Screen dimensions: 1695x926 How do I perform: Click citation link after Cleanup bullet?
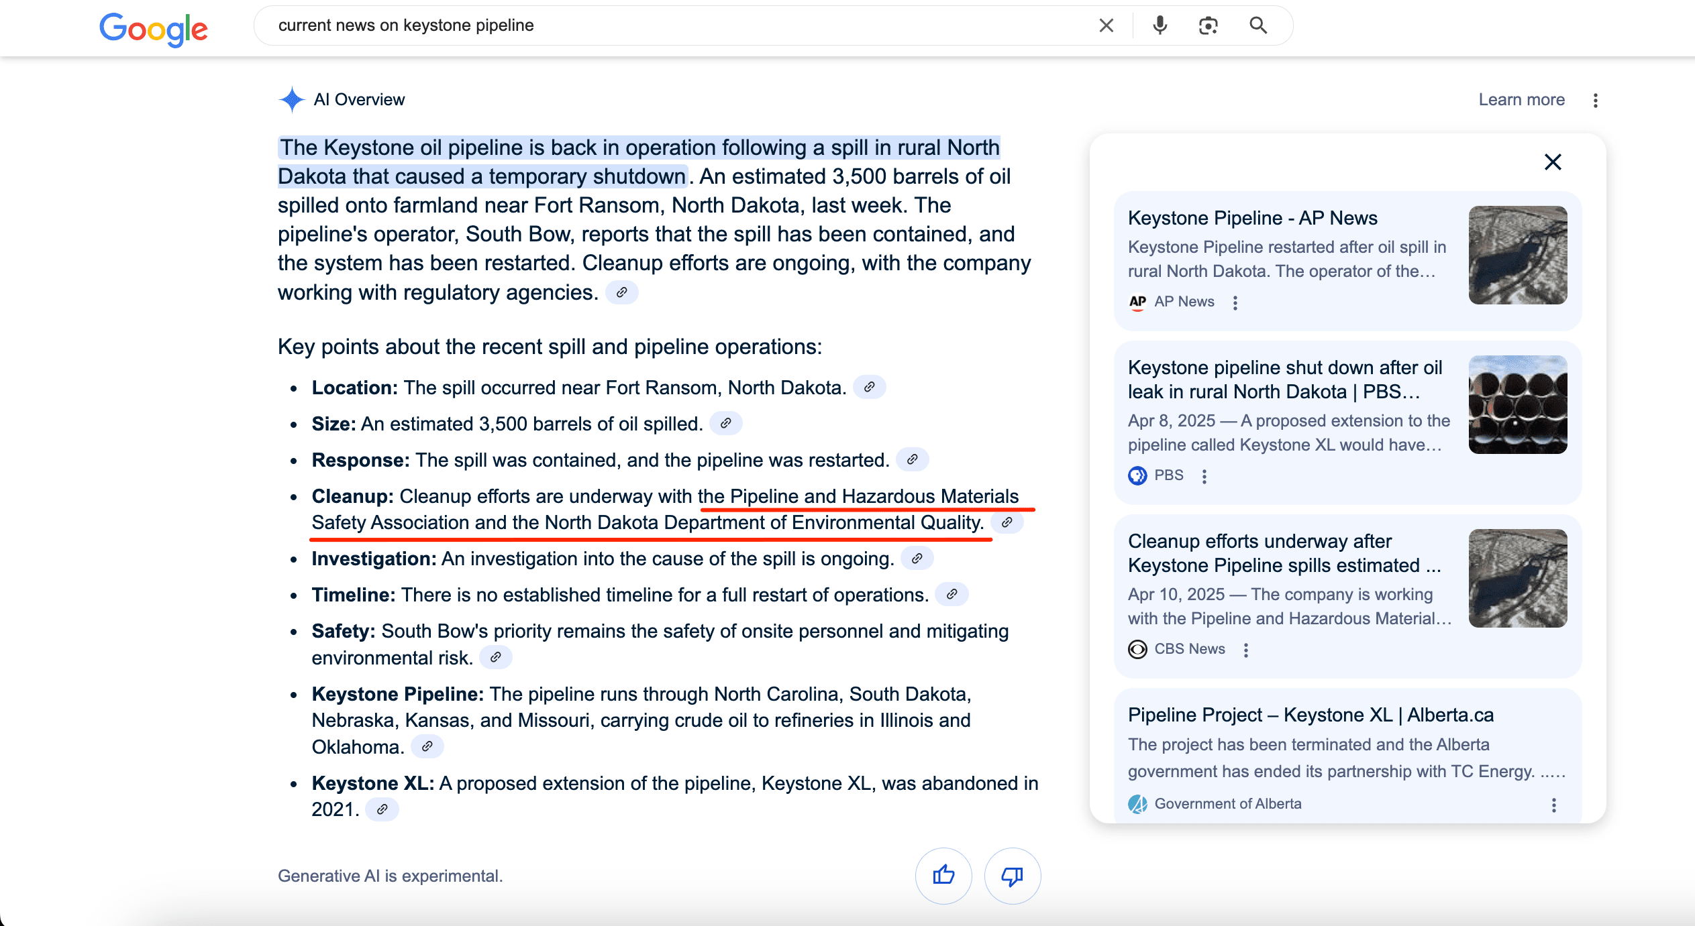pos(1007,522)
